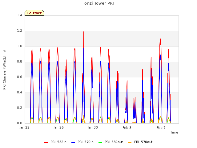Toggle the PRI_570out legend entry
Screen dimensions: 197x148
[x=140, y=142]
